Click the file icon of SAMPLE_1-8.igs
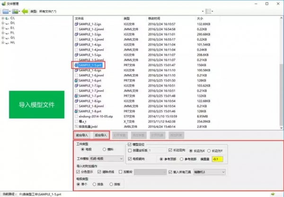The width and height of the screenshot is (284, 197). 76,101
